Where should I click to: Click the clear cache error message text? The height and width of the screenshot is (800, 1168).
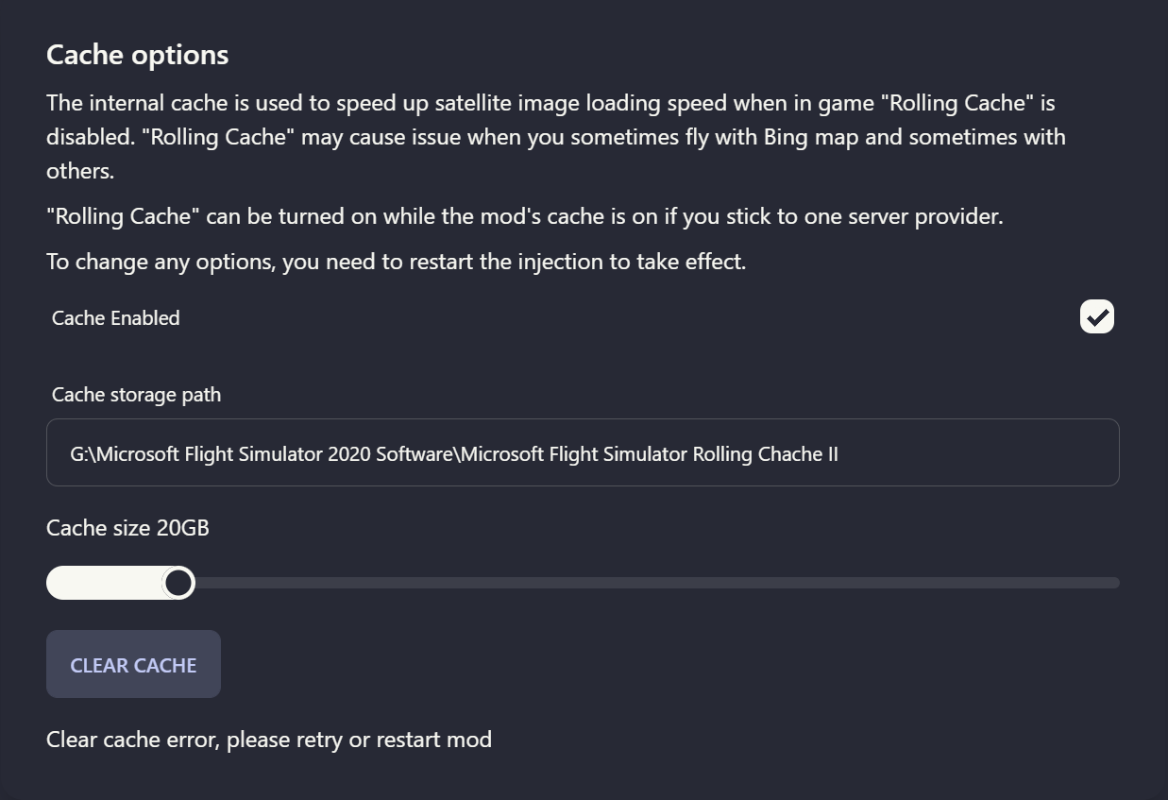point(269,740)
